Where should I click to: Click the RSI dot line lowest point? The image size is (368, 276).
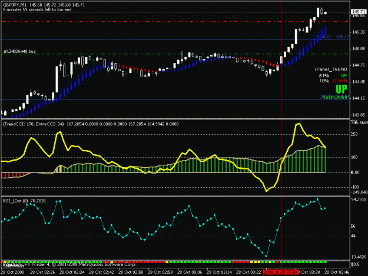point(266,256)
